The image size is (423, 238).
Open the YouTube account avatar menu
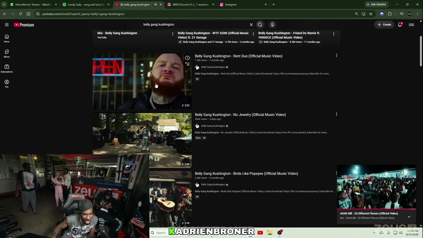411,24
